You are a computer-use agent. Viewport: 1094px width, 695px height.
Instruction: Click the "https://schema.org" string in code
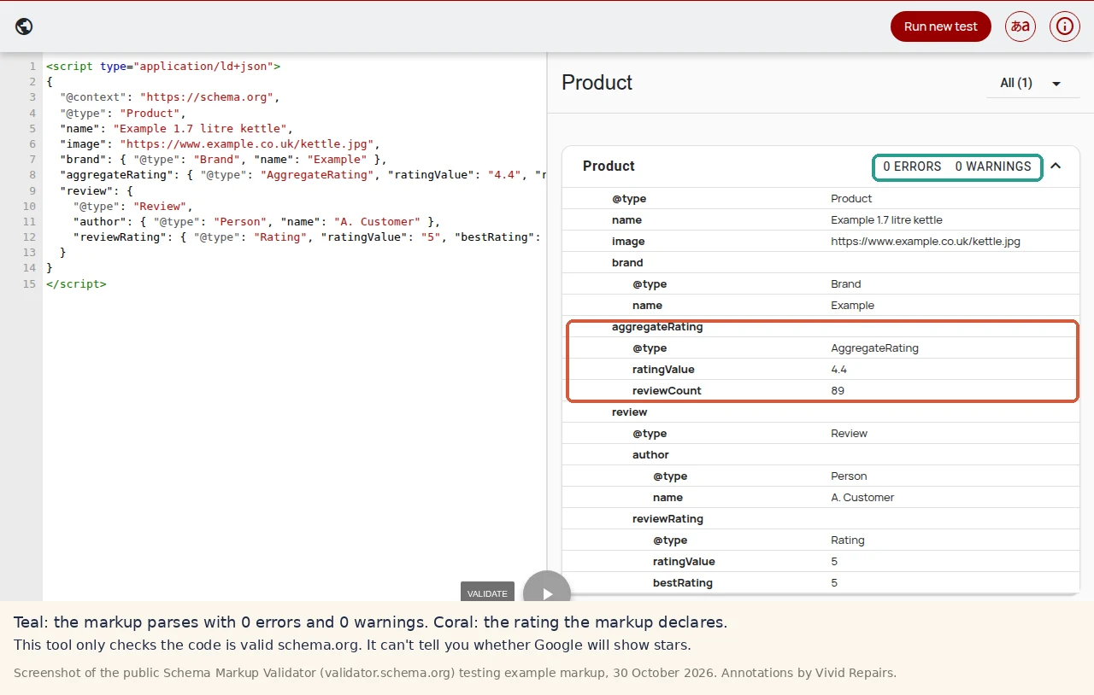pyautogui.click(x=207, y=97)
